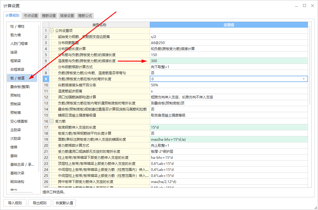Select 柱 / 墙柱 in component list
This screenshot has width=318, height=210.
(x=22, y=26)
